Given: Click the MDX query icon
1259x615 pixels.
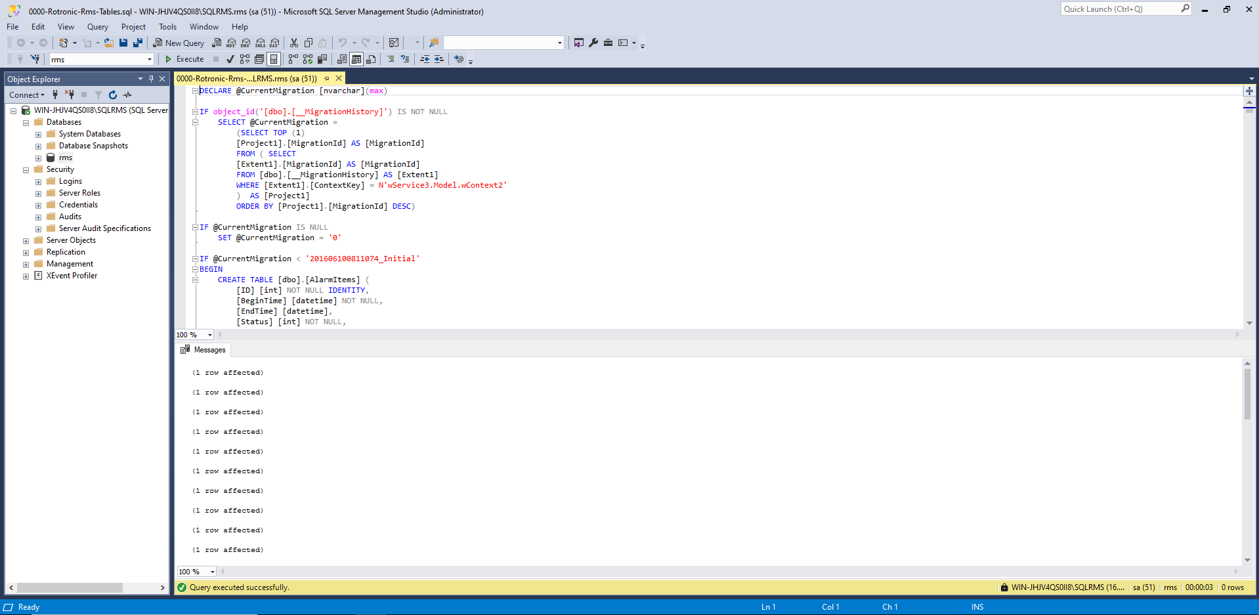Looking at the screenshot, I should point(231,43).
